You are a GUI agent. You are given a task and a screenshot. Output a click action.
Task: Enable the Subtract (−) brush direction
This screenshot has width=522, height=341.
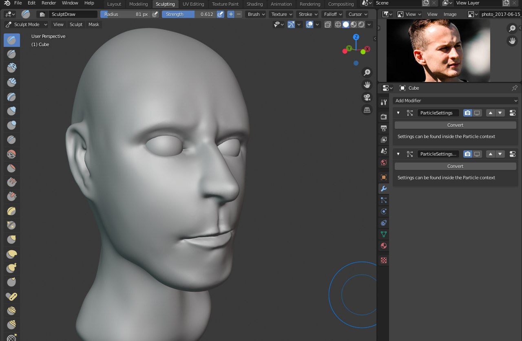coord(239,14)
